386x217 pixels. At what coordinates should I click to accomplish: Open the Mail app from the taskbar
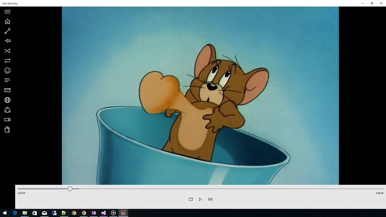coord(44,213)
